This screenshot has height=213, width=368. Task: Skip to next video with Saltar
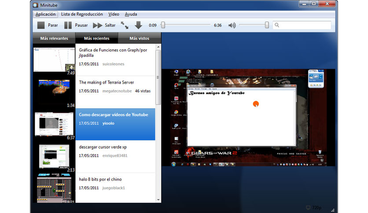point(104,25)
